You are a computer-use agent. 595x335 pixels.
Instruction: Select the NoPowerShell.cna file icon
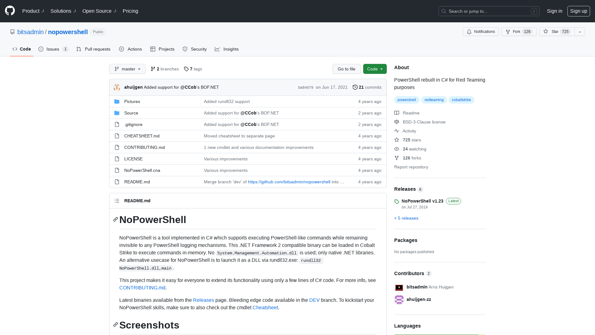[117, 170]
